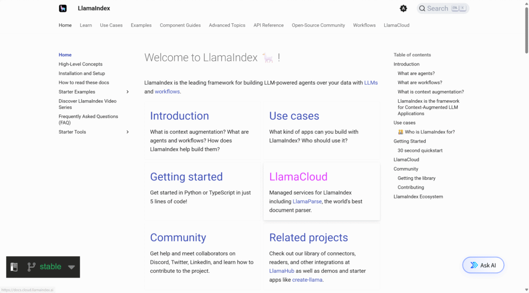Open the Learn tab
This screenshot has height=293, width=529.
(x=86, y=25)
